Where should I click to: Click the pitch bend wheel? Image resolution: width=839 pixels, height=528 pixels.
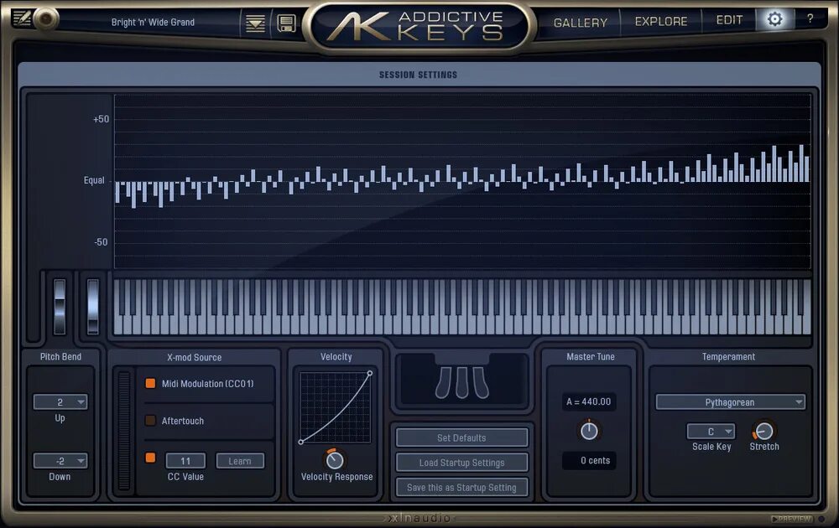coord(60,306)
